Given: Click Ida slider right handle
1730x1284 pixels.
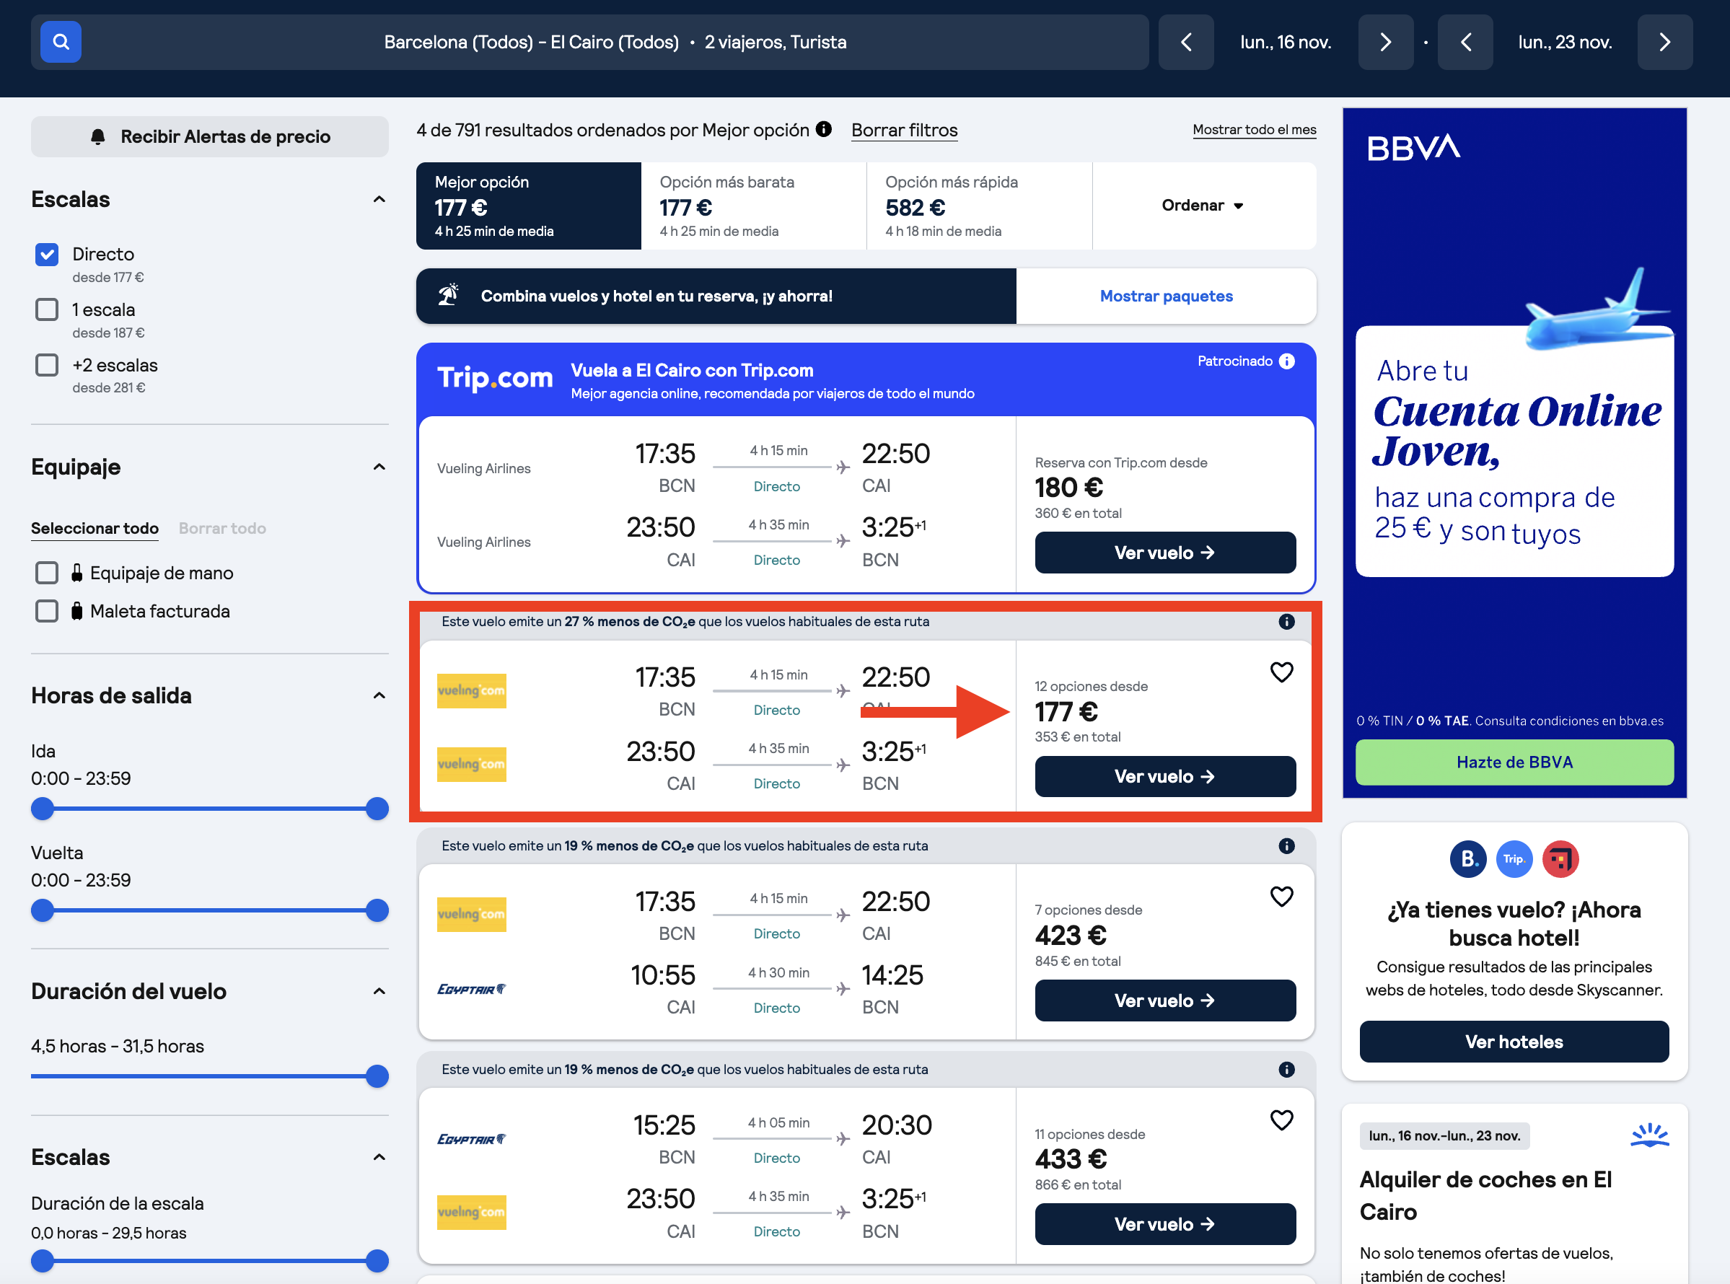Looking at the screenshot, I should 377,809.
